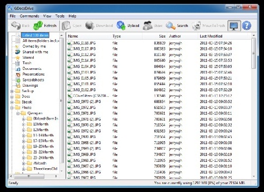Expand the Ebook folder
The height and width of the screenshot is (192, 264).
pos(12,102)
